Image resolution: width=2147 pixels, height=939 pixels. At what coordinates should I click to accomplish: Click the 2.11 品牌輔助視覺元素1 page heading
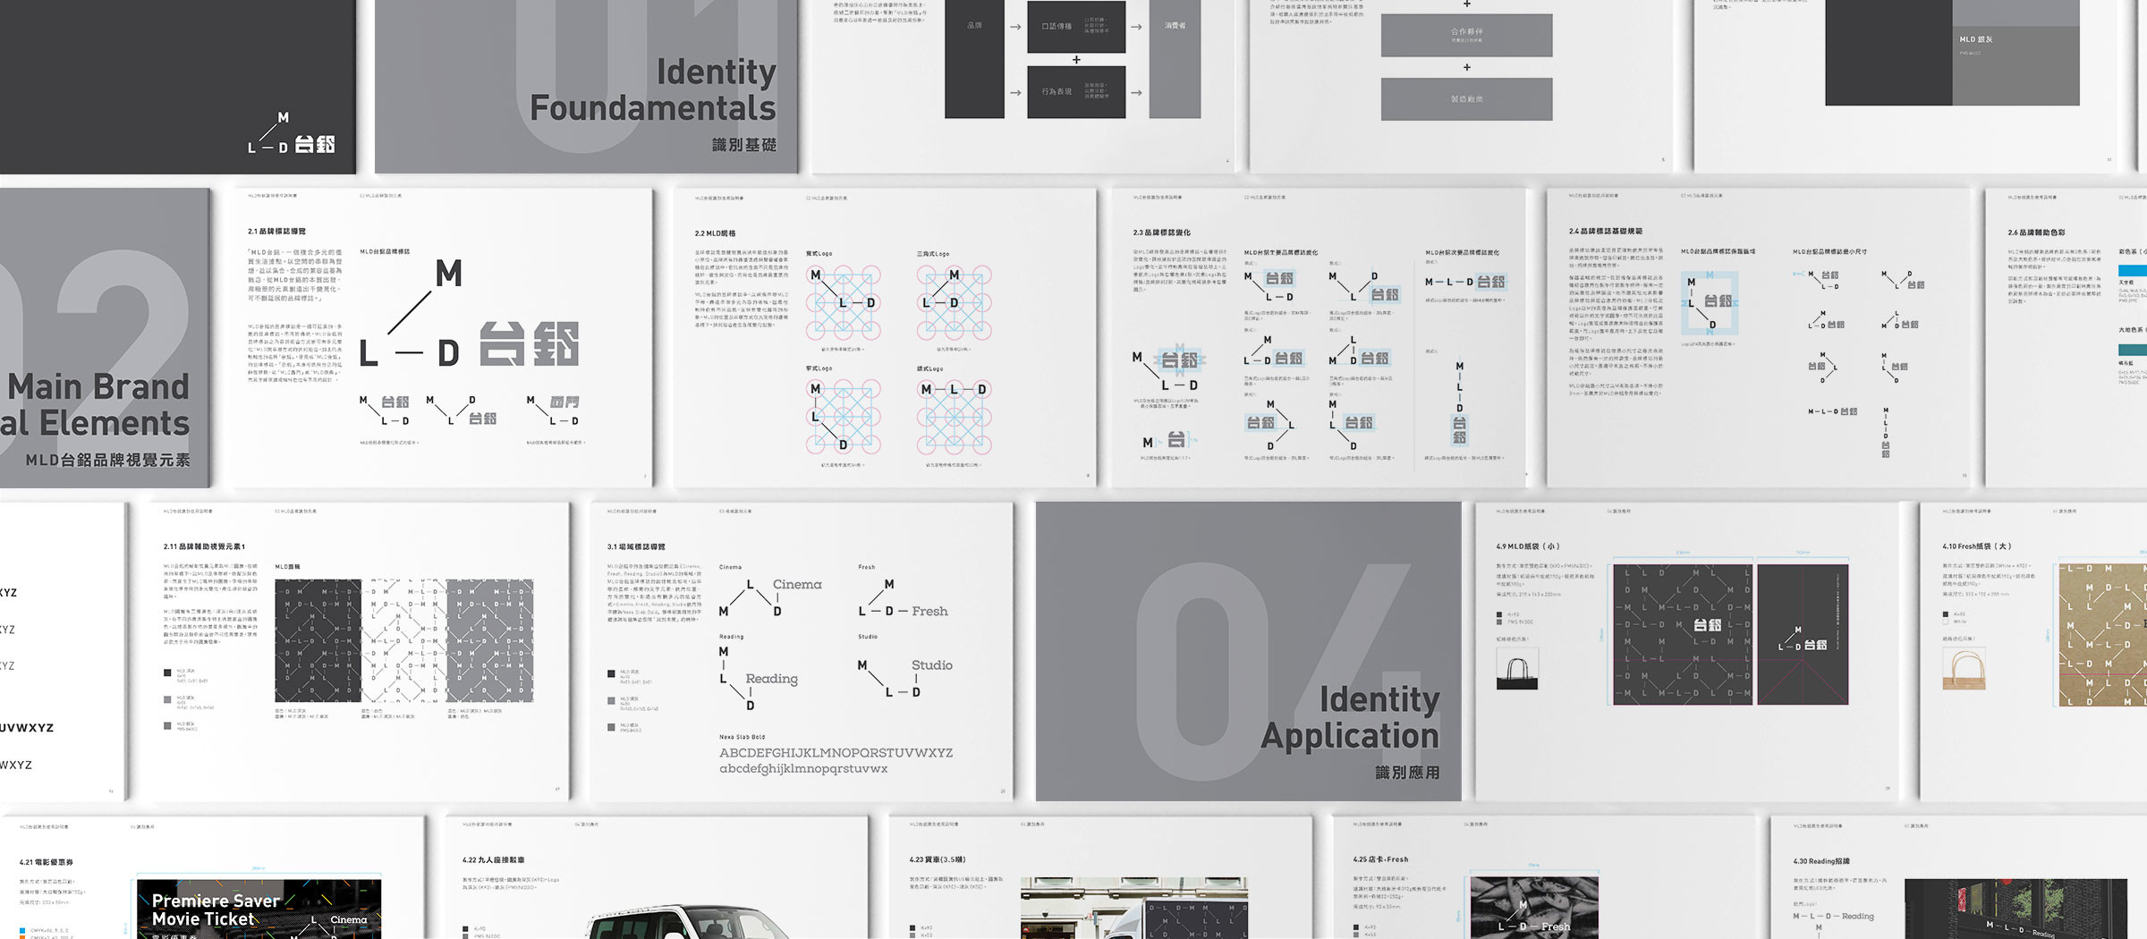click(x=204, y=546)
